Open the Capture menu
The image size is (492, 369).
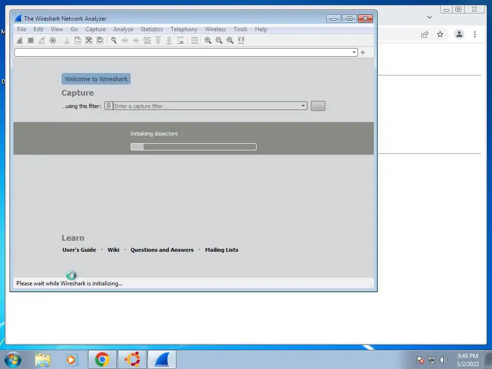(x=96, y=29)
